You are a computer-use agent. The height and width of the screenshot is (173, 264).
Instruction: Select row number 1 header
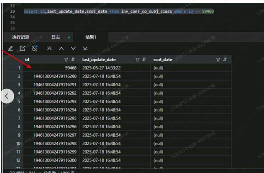tap(13, 68)
